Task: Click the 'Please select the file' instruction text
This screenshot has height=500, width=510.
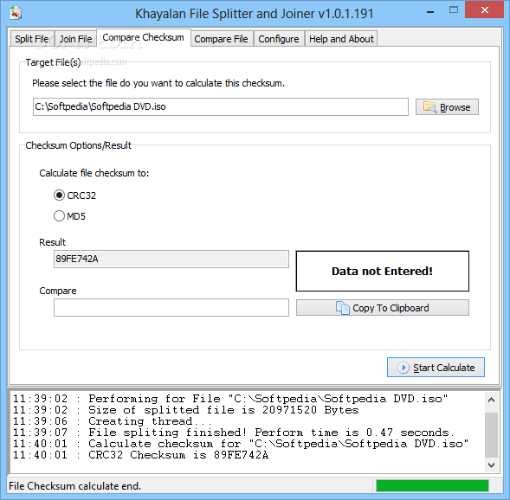Action: pos(158,83)
